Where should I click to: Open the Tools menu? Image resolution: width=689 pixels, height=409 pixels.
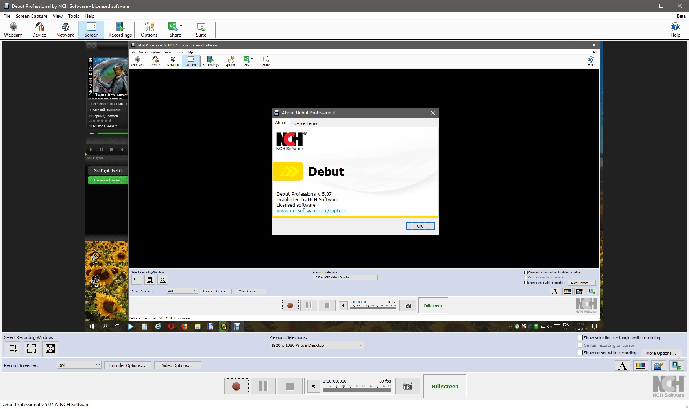click(74, 16)
